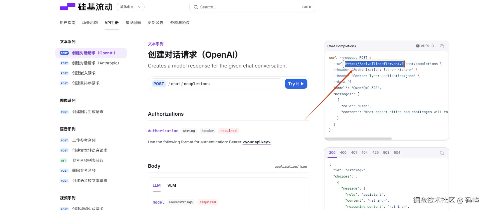Screen dimensions: 485x210
Task: Select the 504 response tab
Action: (x=397, y=153)
